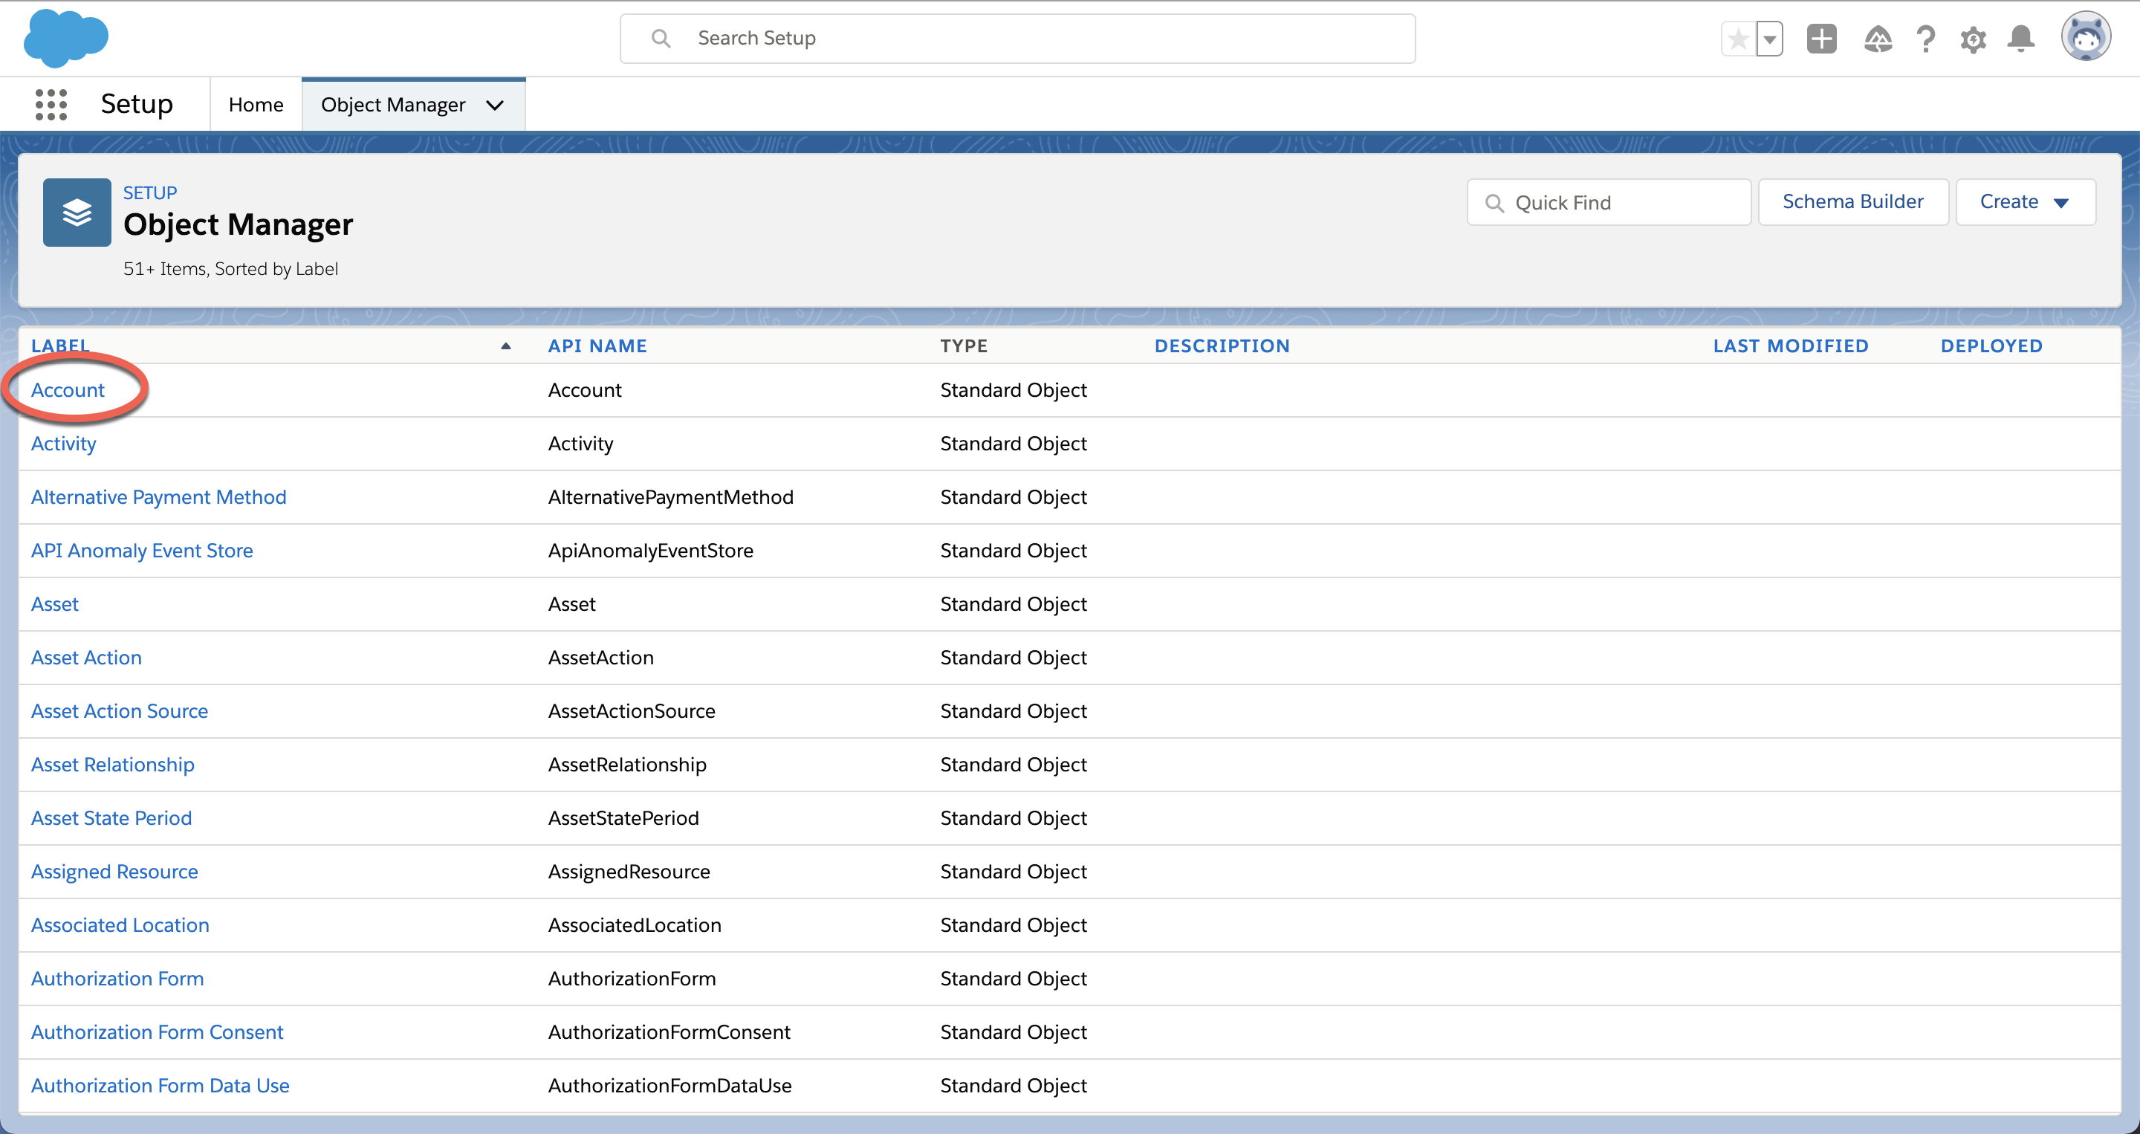Toggle the Label sort direction arrow

(x=506, y=346)
